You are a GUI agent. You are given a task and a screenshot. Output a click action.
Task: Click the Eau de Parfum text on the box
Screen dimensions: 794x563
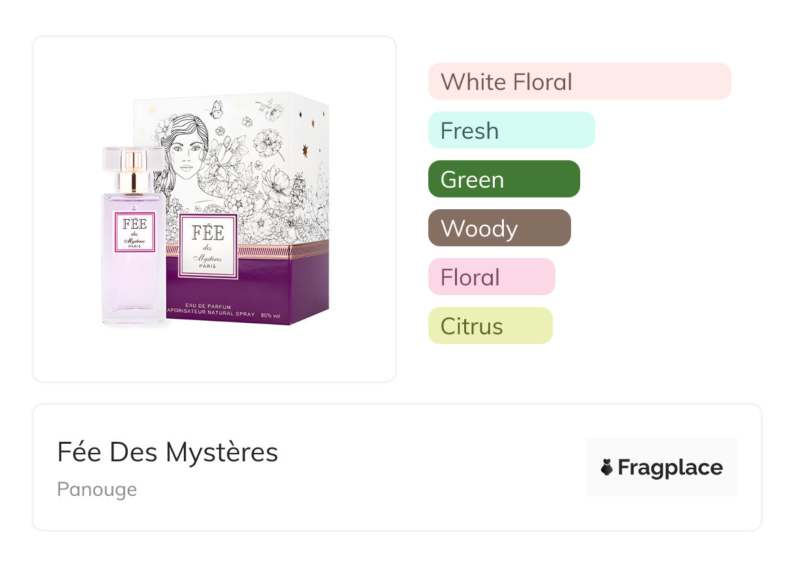tap(205, 306)
